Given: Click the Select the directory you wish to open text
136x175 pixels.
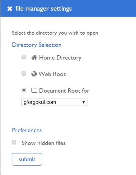Looking at the screenshot, I should point(55,33).
